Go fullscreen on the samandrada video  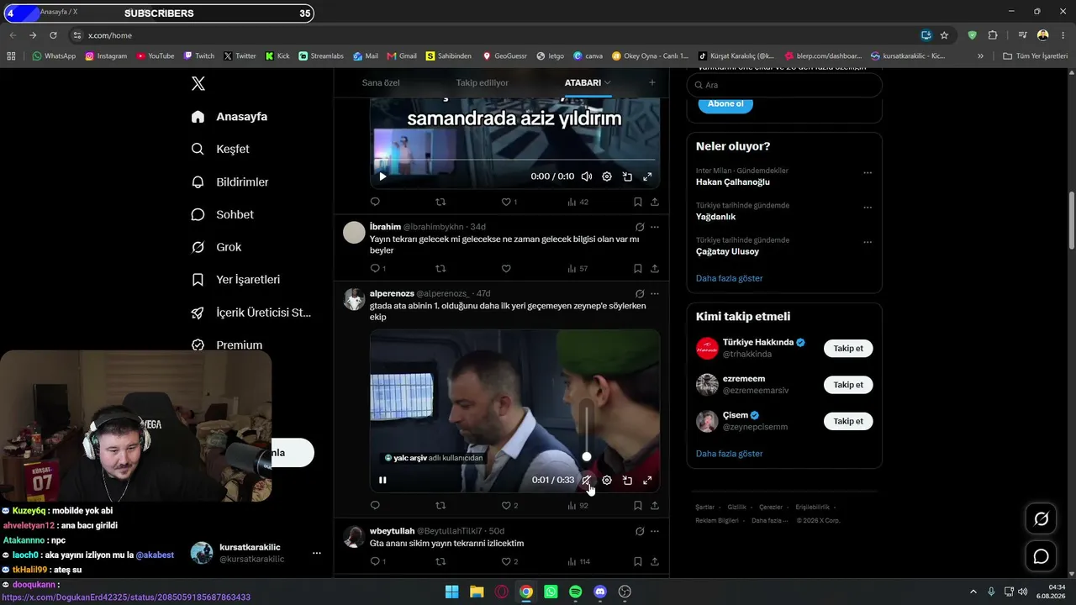[x=647, y=176]
